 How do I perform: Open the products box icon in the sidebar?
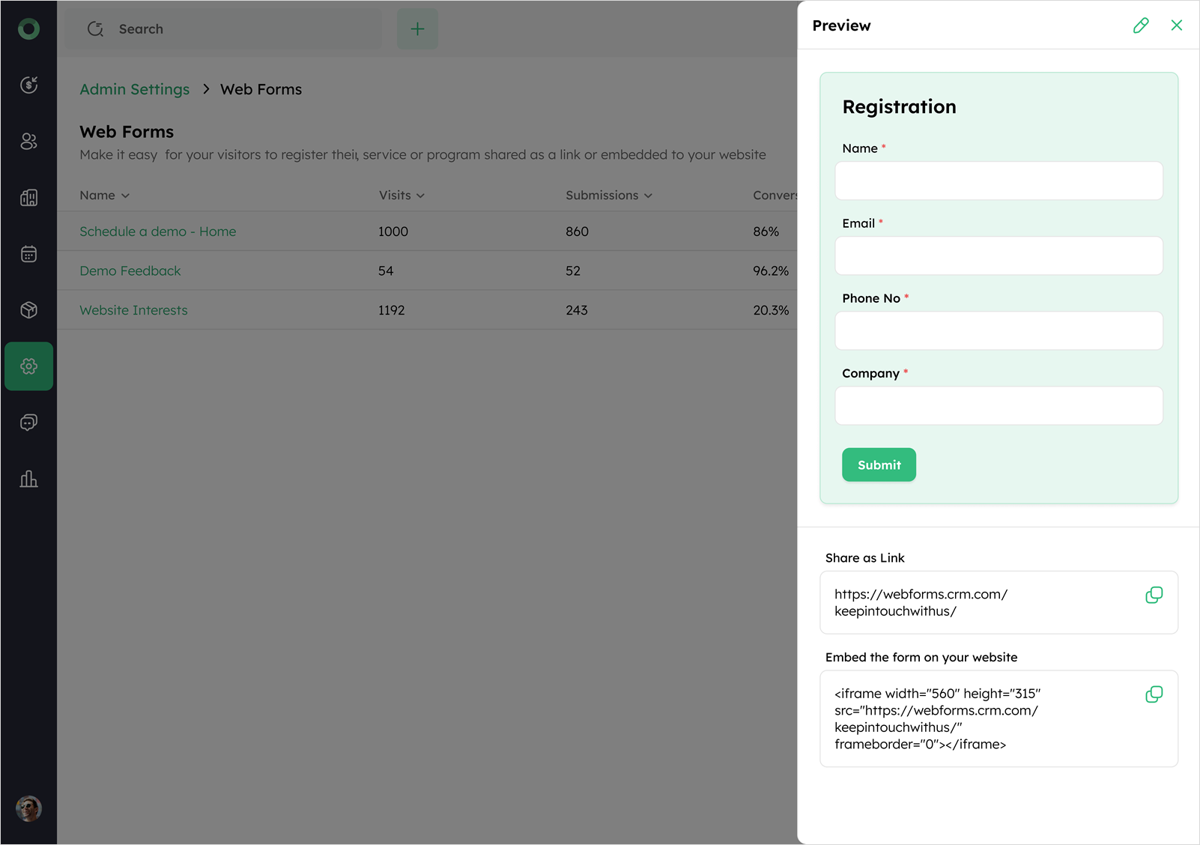(x=28, y=310)
